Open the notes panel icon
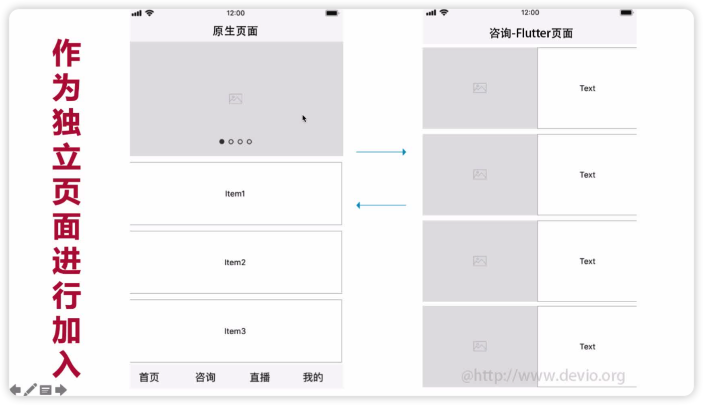 (46, 389)
